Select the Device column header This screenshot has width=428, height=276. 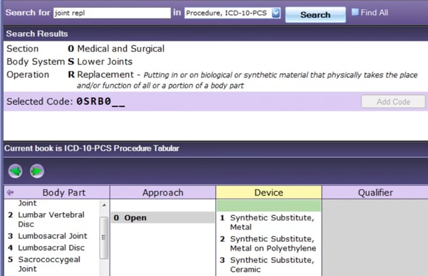[x=268, y=192]
